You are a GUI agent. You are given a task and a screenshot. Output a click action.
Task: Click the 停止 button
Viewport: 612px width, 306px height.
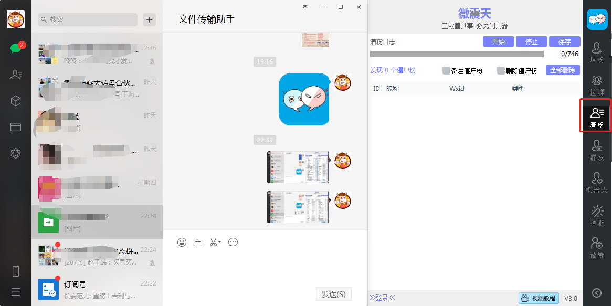532,41
